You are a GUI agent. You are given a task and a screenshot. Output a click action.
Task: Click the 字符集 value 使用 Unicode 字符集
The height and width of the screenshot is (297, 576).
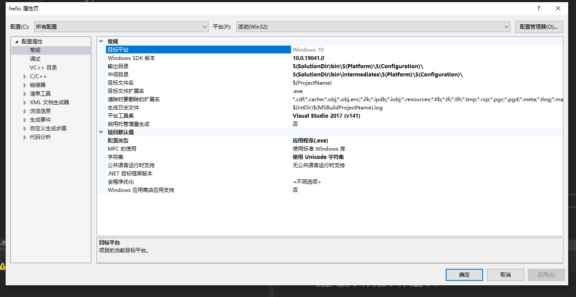click(318, 157)
